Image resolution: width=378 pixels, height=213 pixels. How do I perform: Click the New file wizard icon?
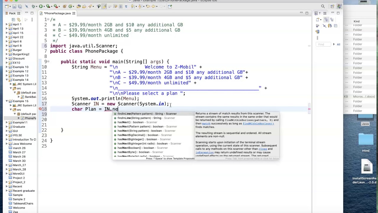point(6,6)
